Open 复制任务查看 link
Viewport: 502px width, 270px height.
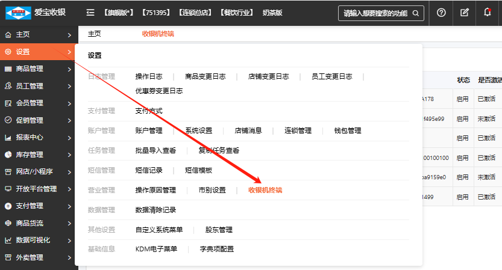coord(219,150)
